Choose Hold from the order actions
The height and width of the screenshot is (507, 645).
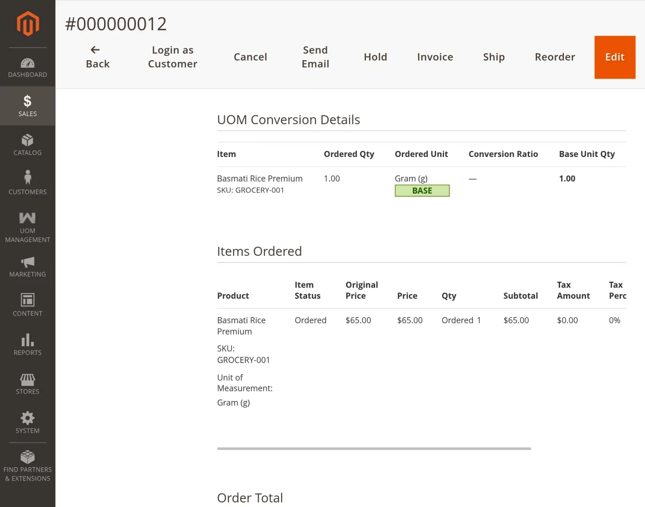[x=375, y=57]
